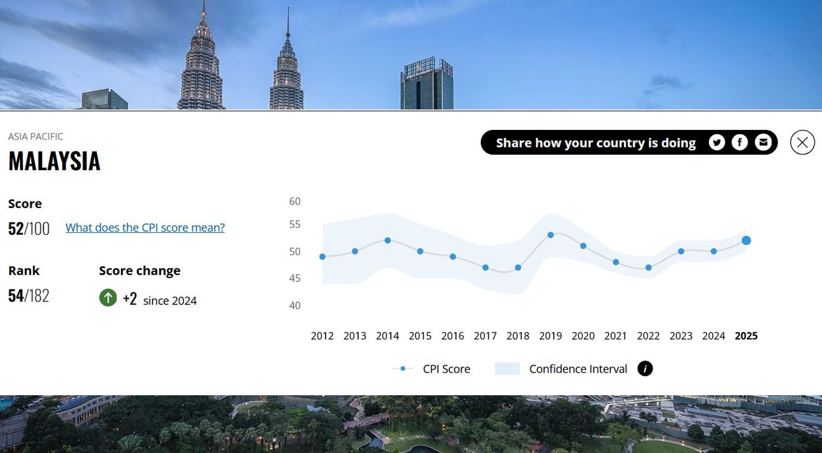Select the 2021 data point on chart
The image size is (822, 453).
[x=616, y=262]
